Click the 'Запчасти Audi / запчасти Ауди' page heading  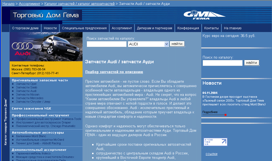coord(120,62)
